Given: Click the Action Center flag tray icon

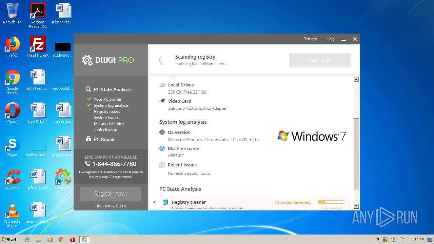Looking at the screenshot, I should pos(401,240).
